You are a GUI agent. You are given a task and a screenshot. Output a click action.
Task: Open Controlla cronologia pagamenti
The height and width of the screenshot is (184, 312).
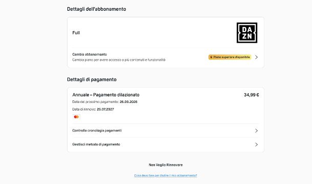coord(166,130)
